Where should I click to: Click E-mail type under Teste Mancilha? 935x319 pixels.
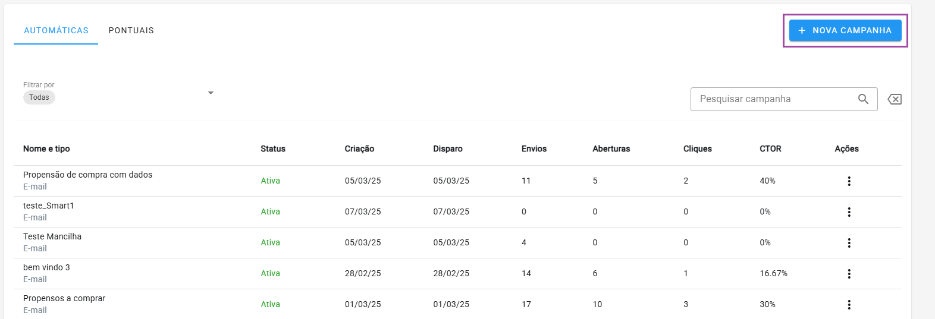[35, 248]
